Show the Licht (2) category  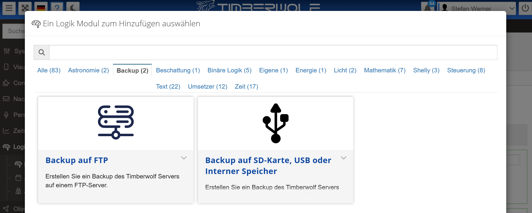pyautogui.click(x=345, y=70)
